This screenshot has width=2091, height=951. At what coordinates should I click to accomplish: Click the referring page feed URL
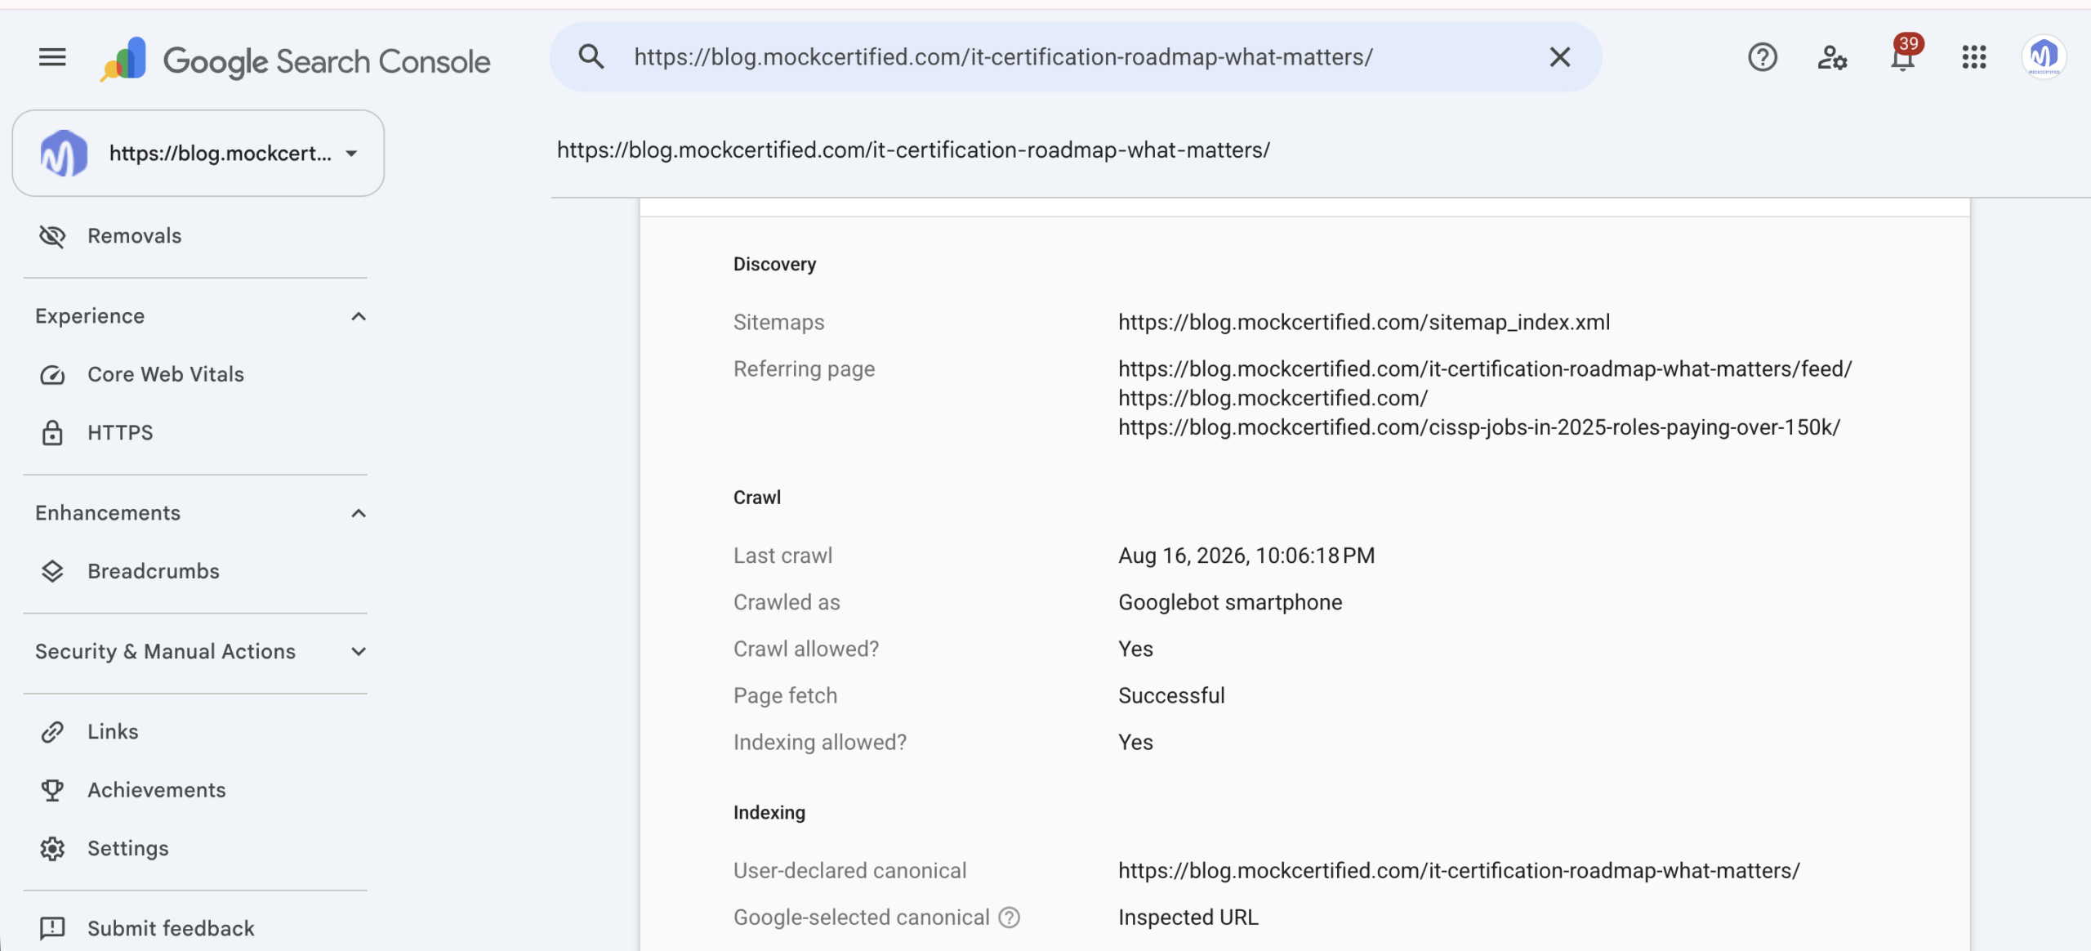(x=1485, y=368)
